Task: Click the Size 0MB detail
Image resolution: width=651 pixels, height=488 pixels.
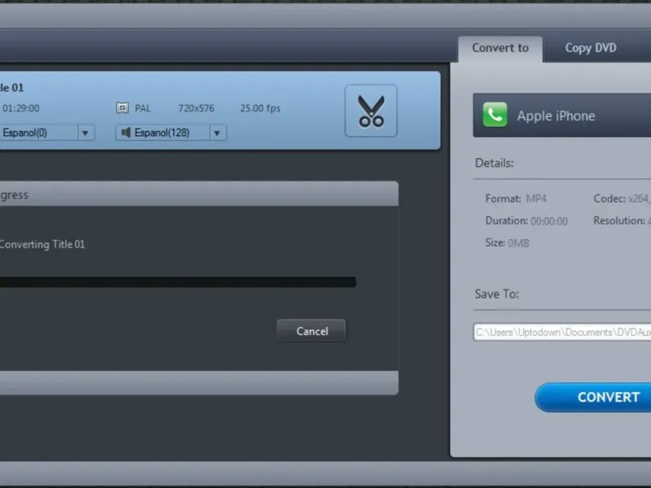Action: (507, 242)
